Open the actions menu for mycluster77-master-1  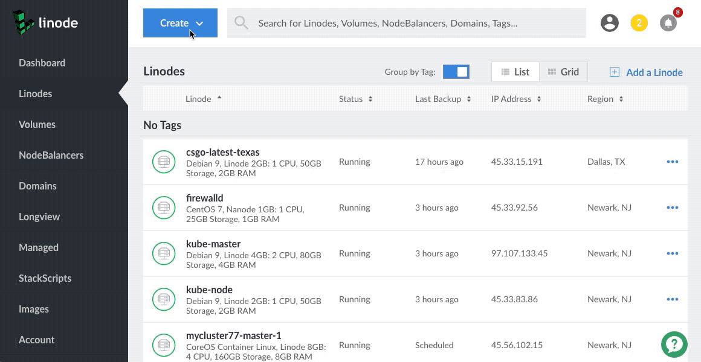tap(673, 345)
